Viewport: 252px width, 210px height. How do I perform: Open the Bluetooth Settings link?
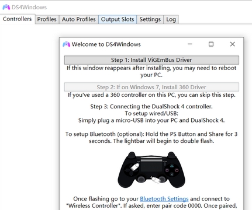(164, 199)
